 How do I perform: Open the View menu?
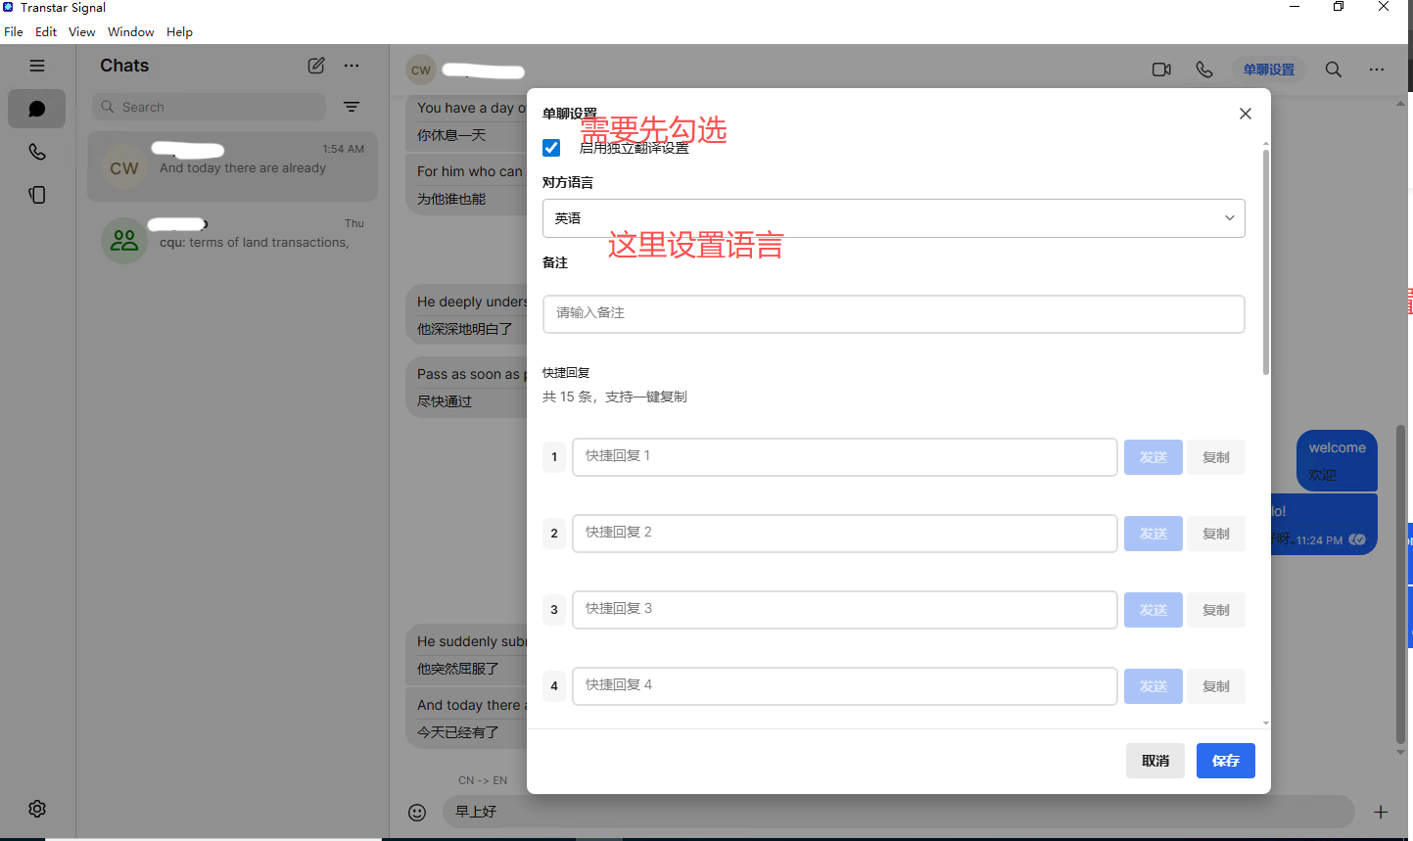click(81, 31)
